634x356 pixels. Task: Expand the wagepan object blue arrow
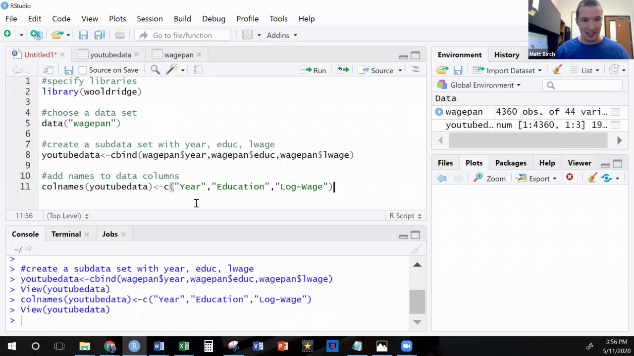[x=439, y=112]
